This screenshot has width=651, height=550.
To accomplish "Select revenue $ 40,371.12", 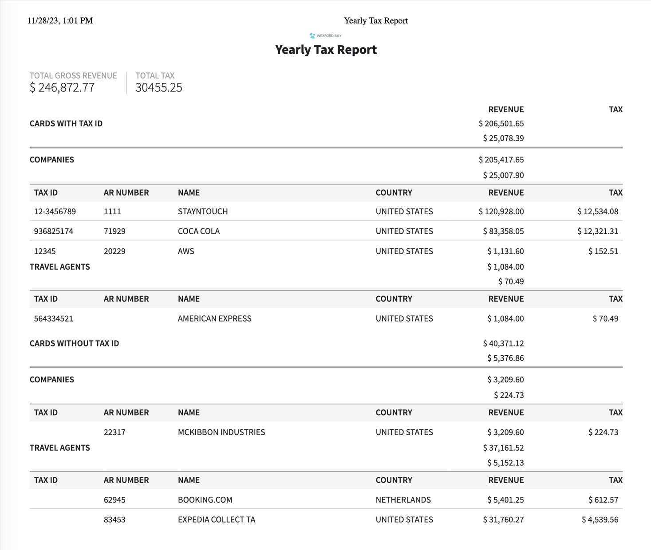I will pos(503,343).
